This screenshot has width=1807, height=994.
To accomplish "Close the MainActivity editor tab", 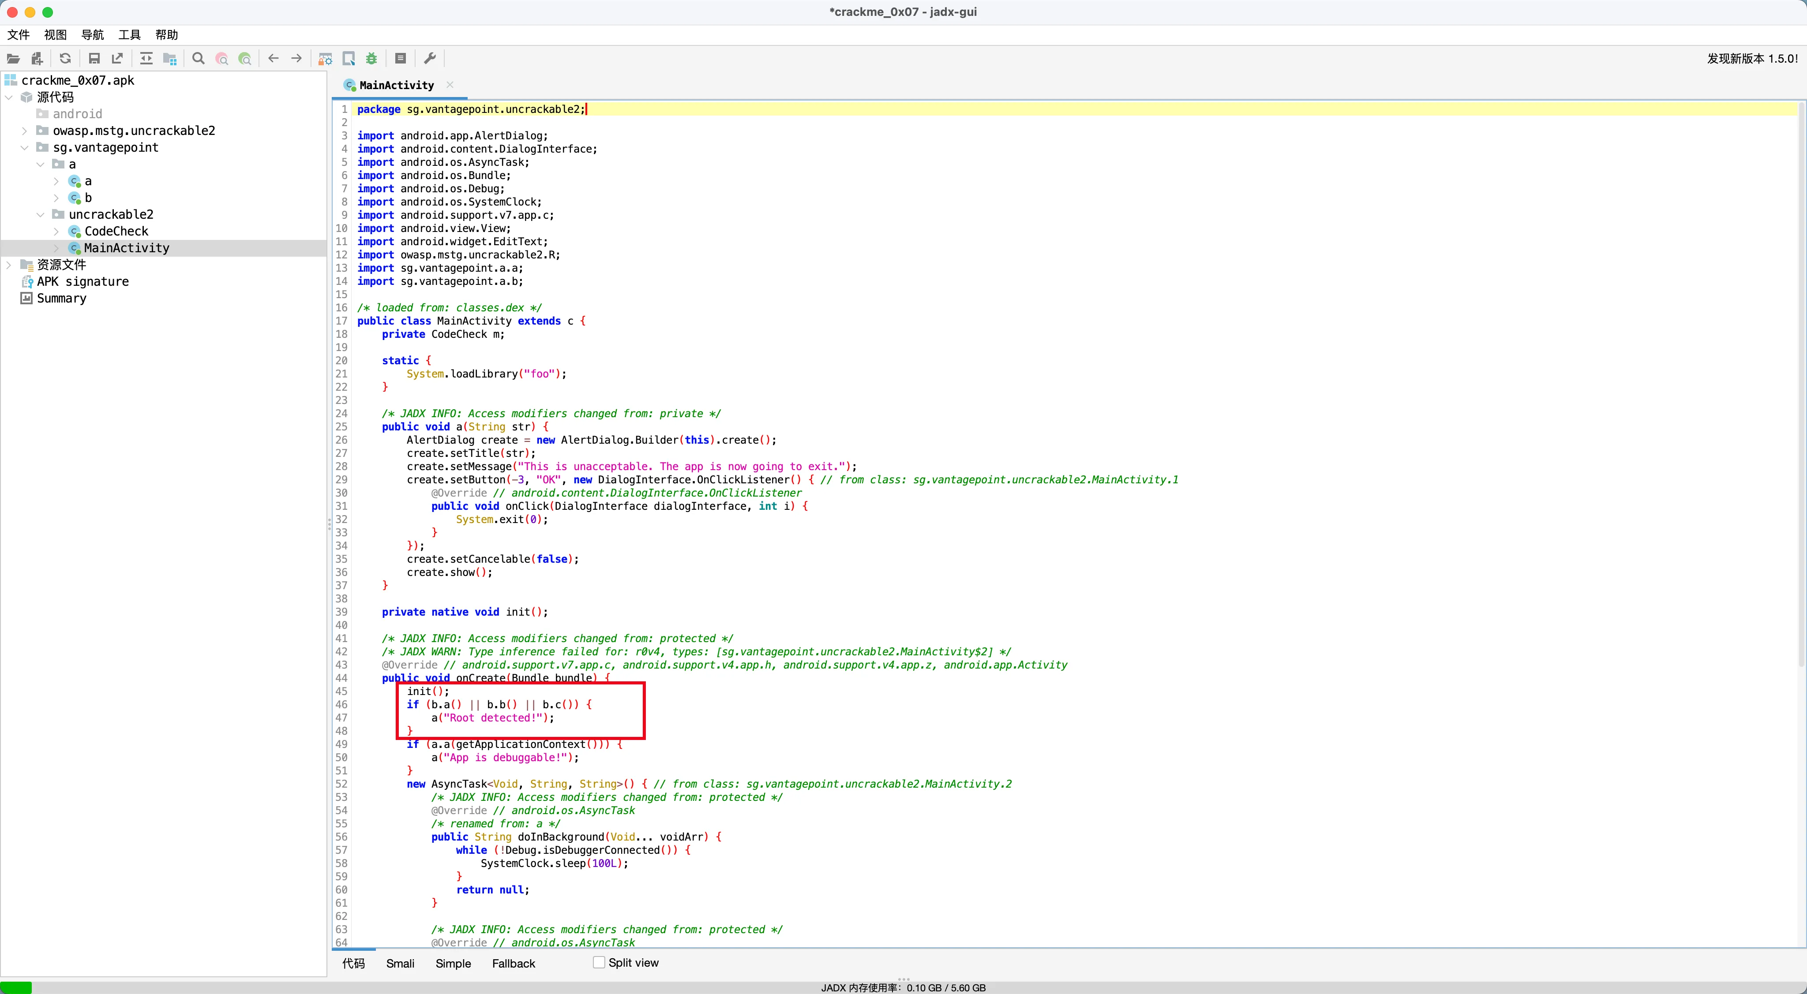I will tap(450, 85).
